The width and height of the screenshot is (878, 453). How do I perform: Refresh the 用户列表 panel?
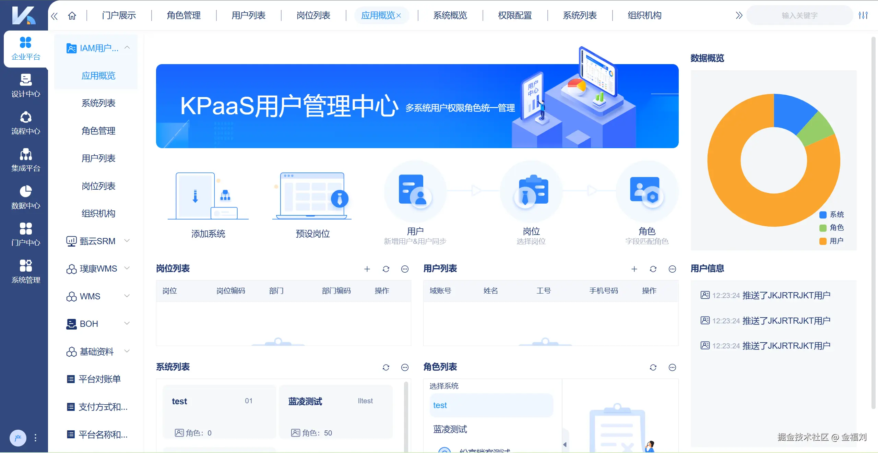653,269
